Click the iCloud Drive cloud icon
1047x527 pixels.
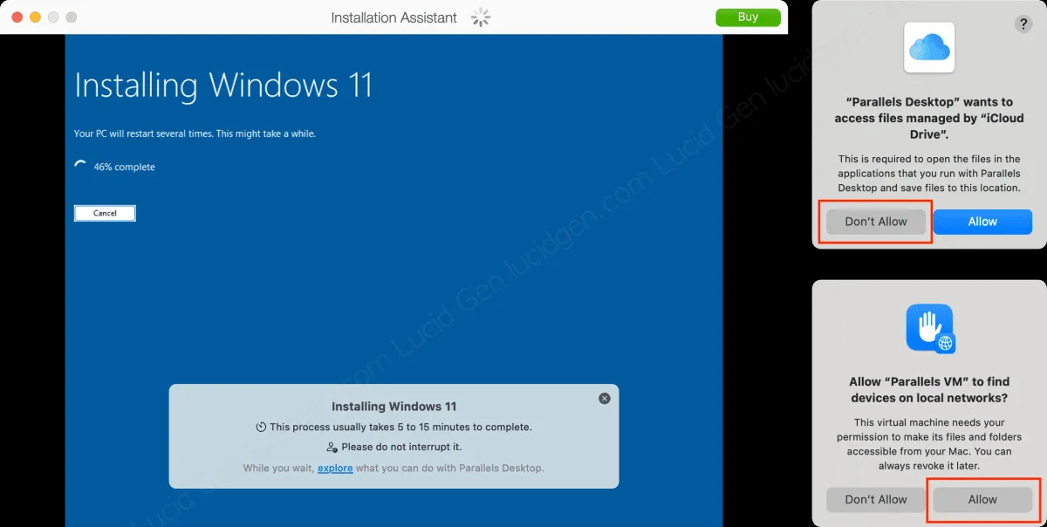point(929,48)
